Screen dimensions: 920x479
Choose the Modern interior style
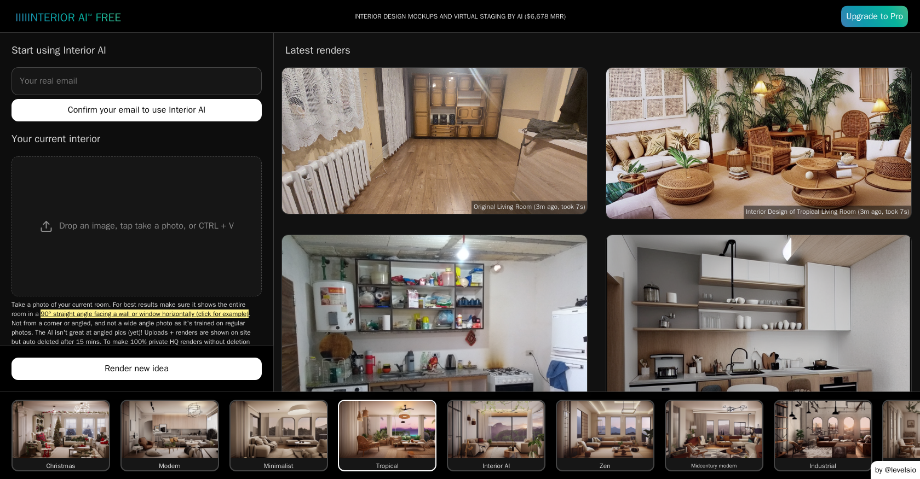coord(170,435)
